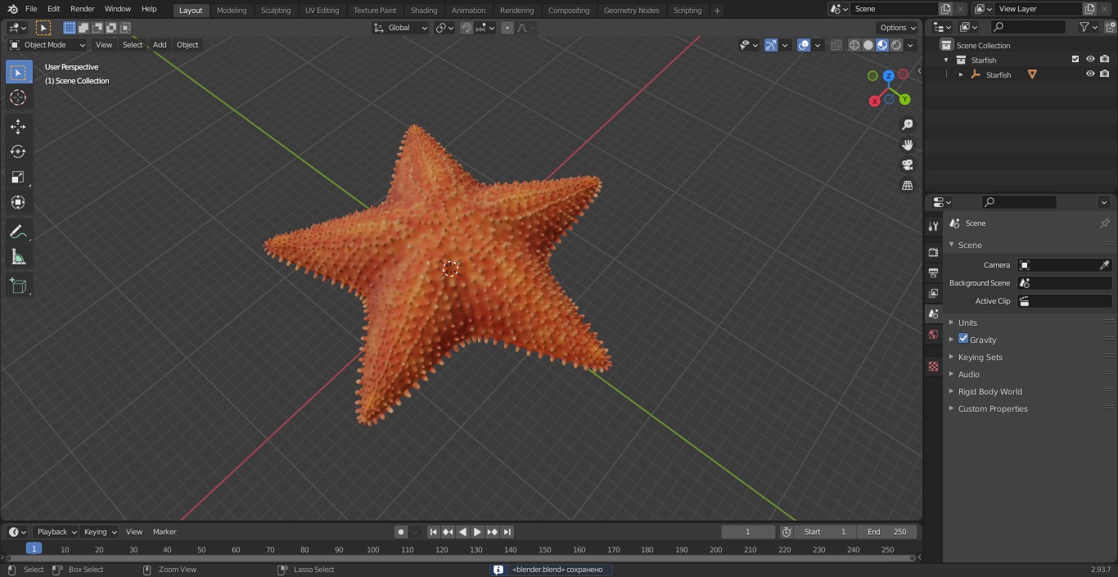Open the Texture properties tab
1118x577 pixels.
[933, 366]
